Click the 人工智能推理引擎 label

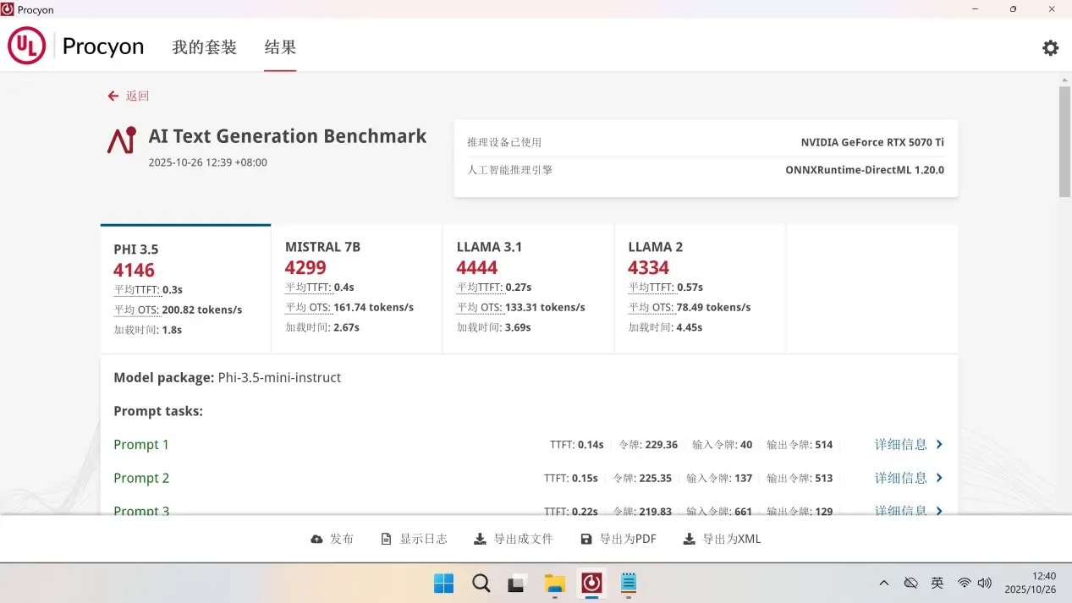pos(510,170)
